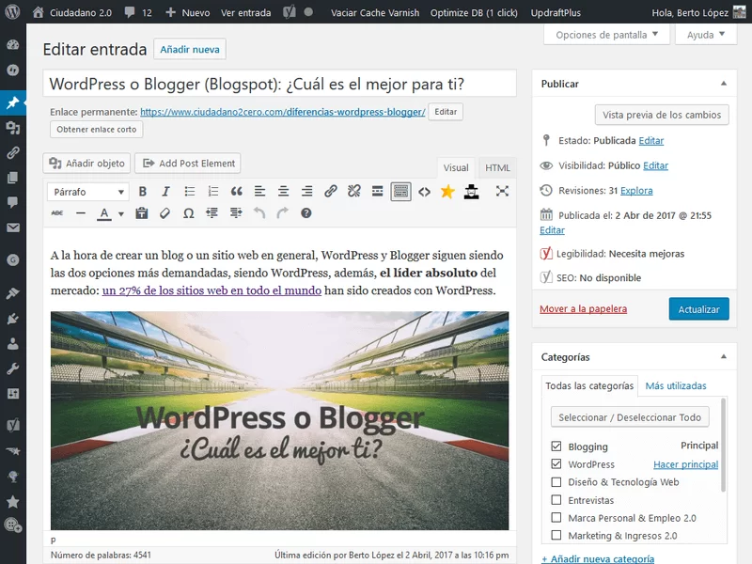Click the Añadir objeto media button
Viewport: 752px width, 564px height.
(x=86, y=163)
